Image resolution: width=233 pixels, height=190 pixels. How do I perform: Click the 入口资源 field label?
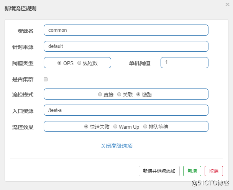tap(23, 111)
